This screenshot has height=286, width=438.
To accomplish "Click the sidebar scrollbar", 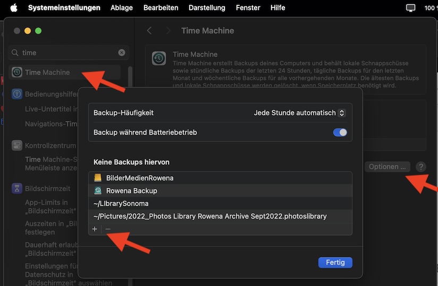I will pos(130,76).
